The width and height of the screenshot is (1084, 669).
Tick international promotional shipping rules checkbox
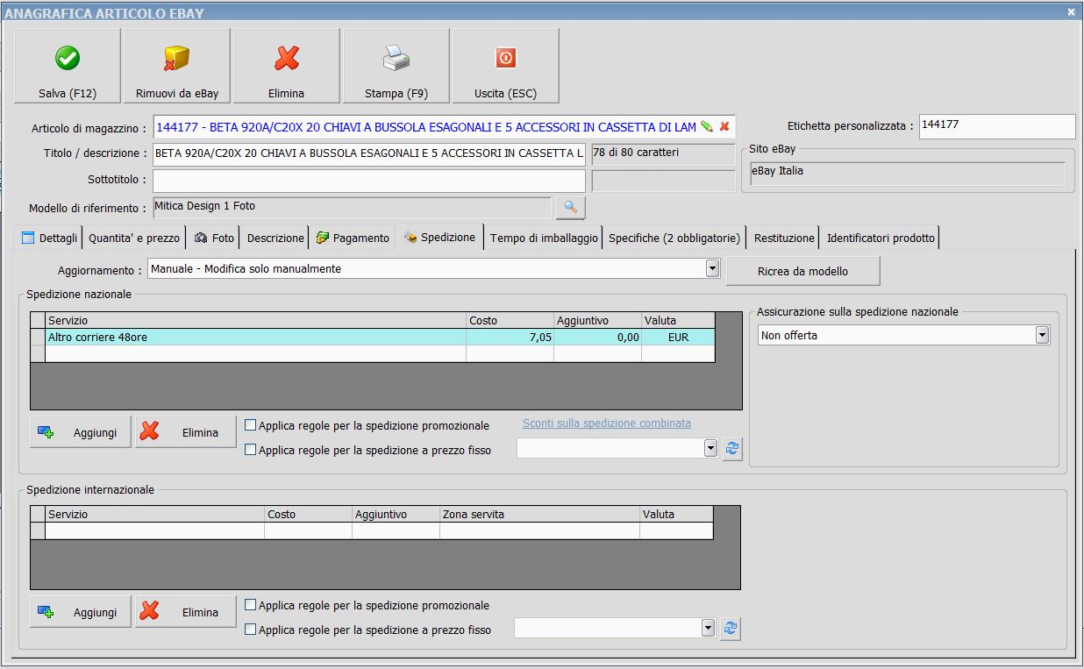tap(251, 605)
